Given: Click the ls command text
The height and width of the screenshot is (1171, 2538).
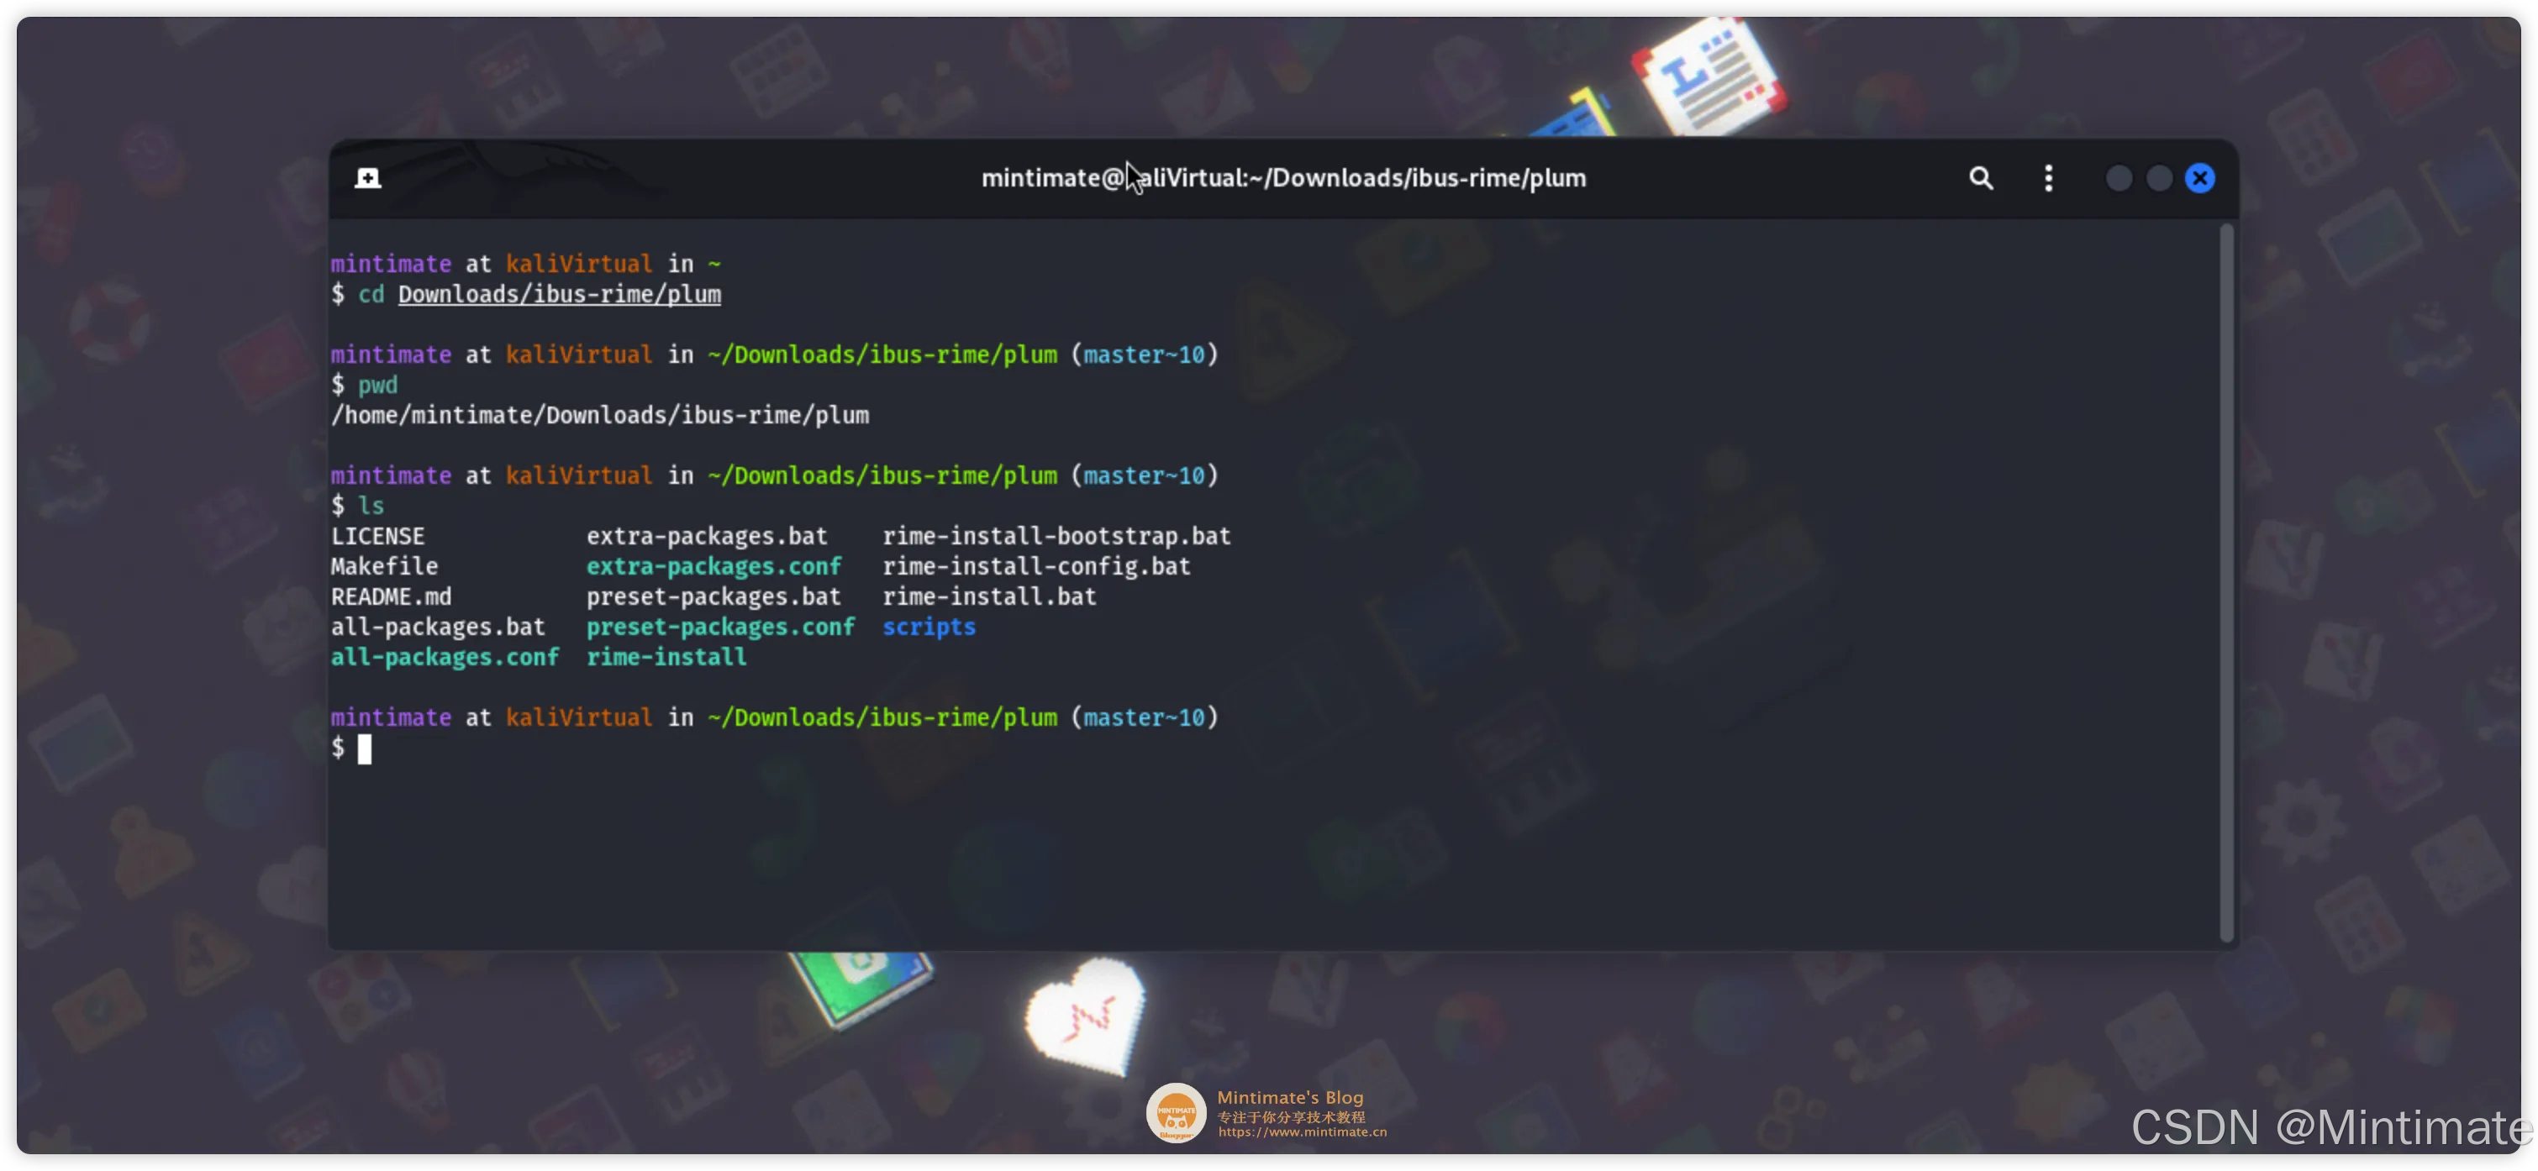Looking at the screenshot, I should coord(371,507).
